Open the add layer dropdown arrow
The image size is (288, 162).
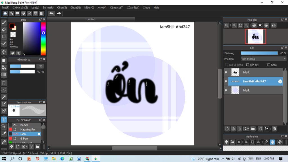coord(248,129)
